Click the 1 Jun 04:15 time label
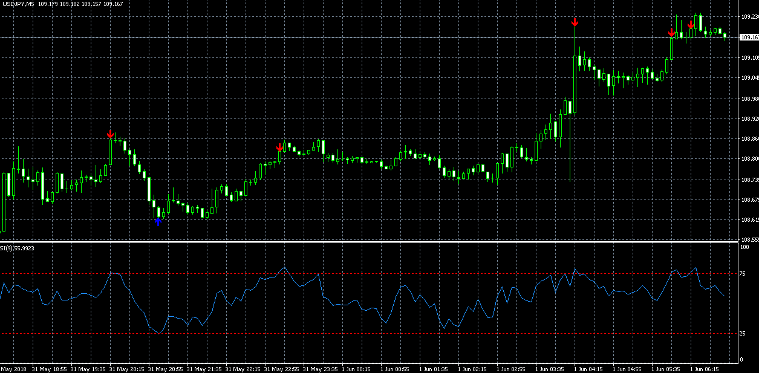The width and height of the screenshot is (759, 373). tap(588, 368)
